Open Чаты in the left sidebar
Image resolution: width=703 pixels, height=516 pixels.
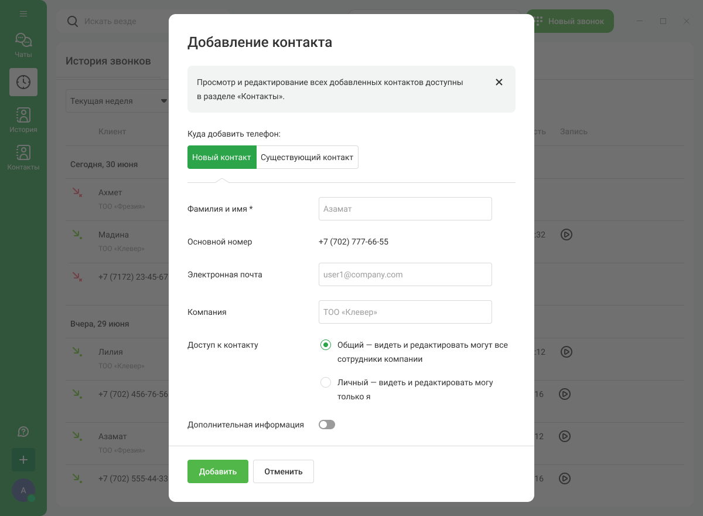pos(23,45)
